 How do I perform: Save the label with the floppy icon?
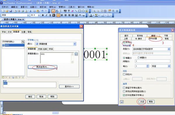pos(10,11)
